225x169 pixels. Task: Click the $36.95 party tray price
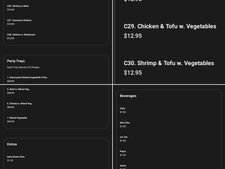(11, 81)
